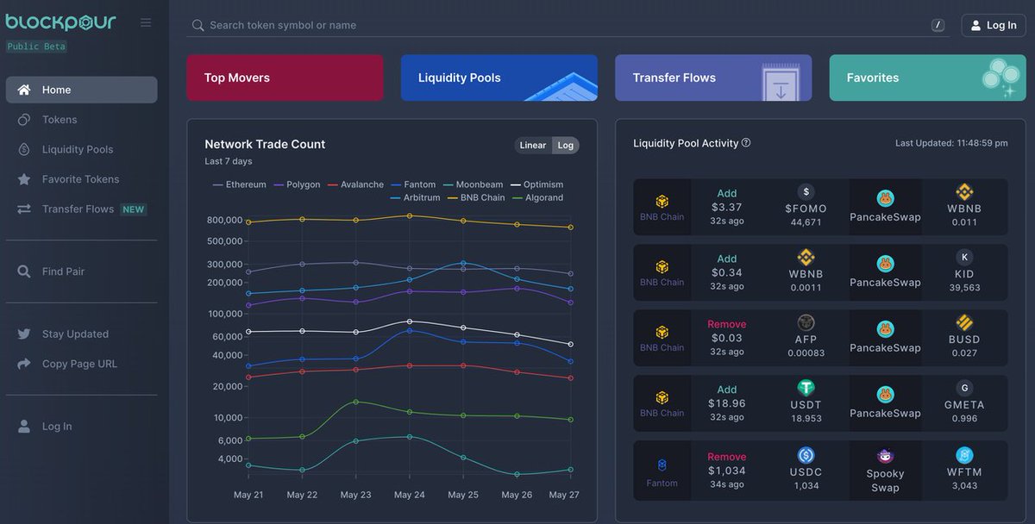Screen dimensions: 1035x524
Task: Click May 24 data point on BNB Chain line
Action: tap(410, 215)
